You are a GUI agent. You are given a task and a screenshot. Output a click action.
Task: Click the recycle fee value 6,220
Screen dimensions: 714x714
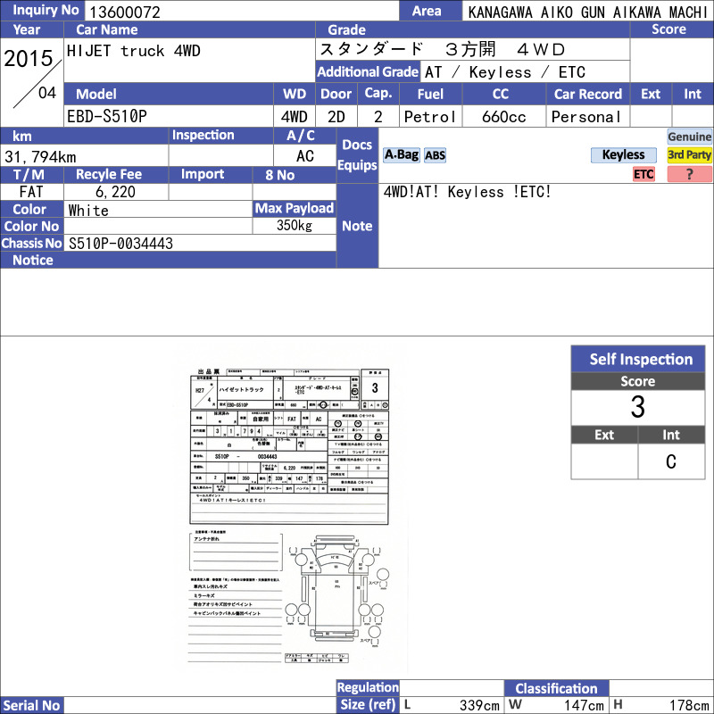(x=116, y=192)
